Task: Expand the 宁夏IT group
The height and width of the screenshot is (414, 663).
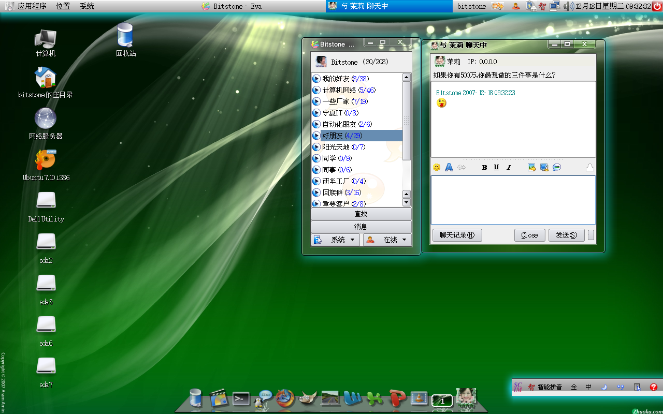Action: 316,113
